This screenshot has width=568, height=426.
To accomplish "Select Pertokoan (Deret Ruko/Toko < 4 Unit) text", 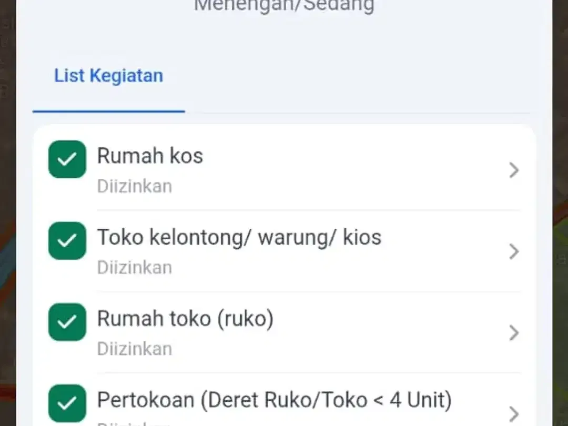I will [274, 400].
